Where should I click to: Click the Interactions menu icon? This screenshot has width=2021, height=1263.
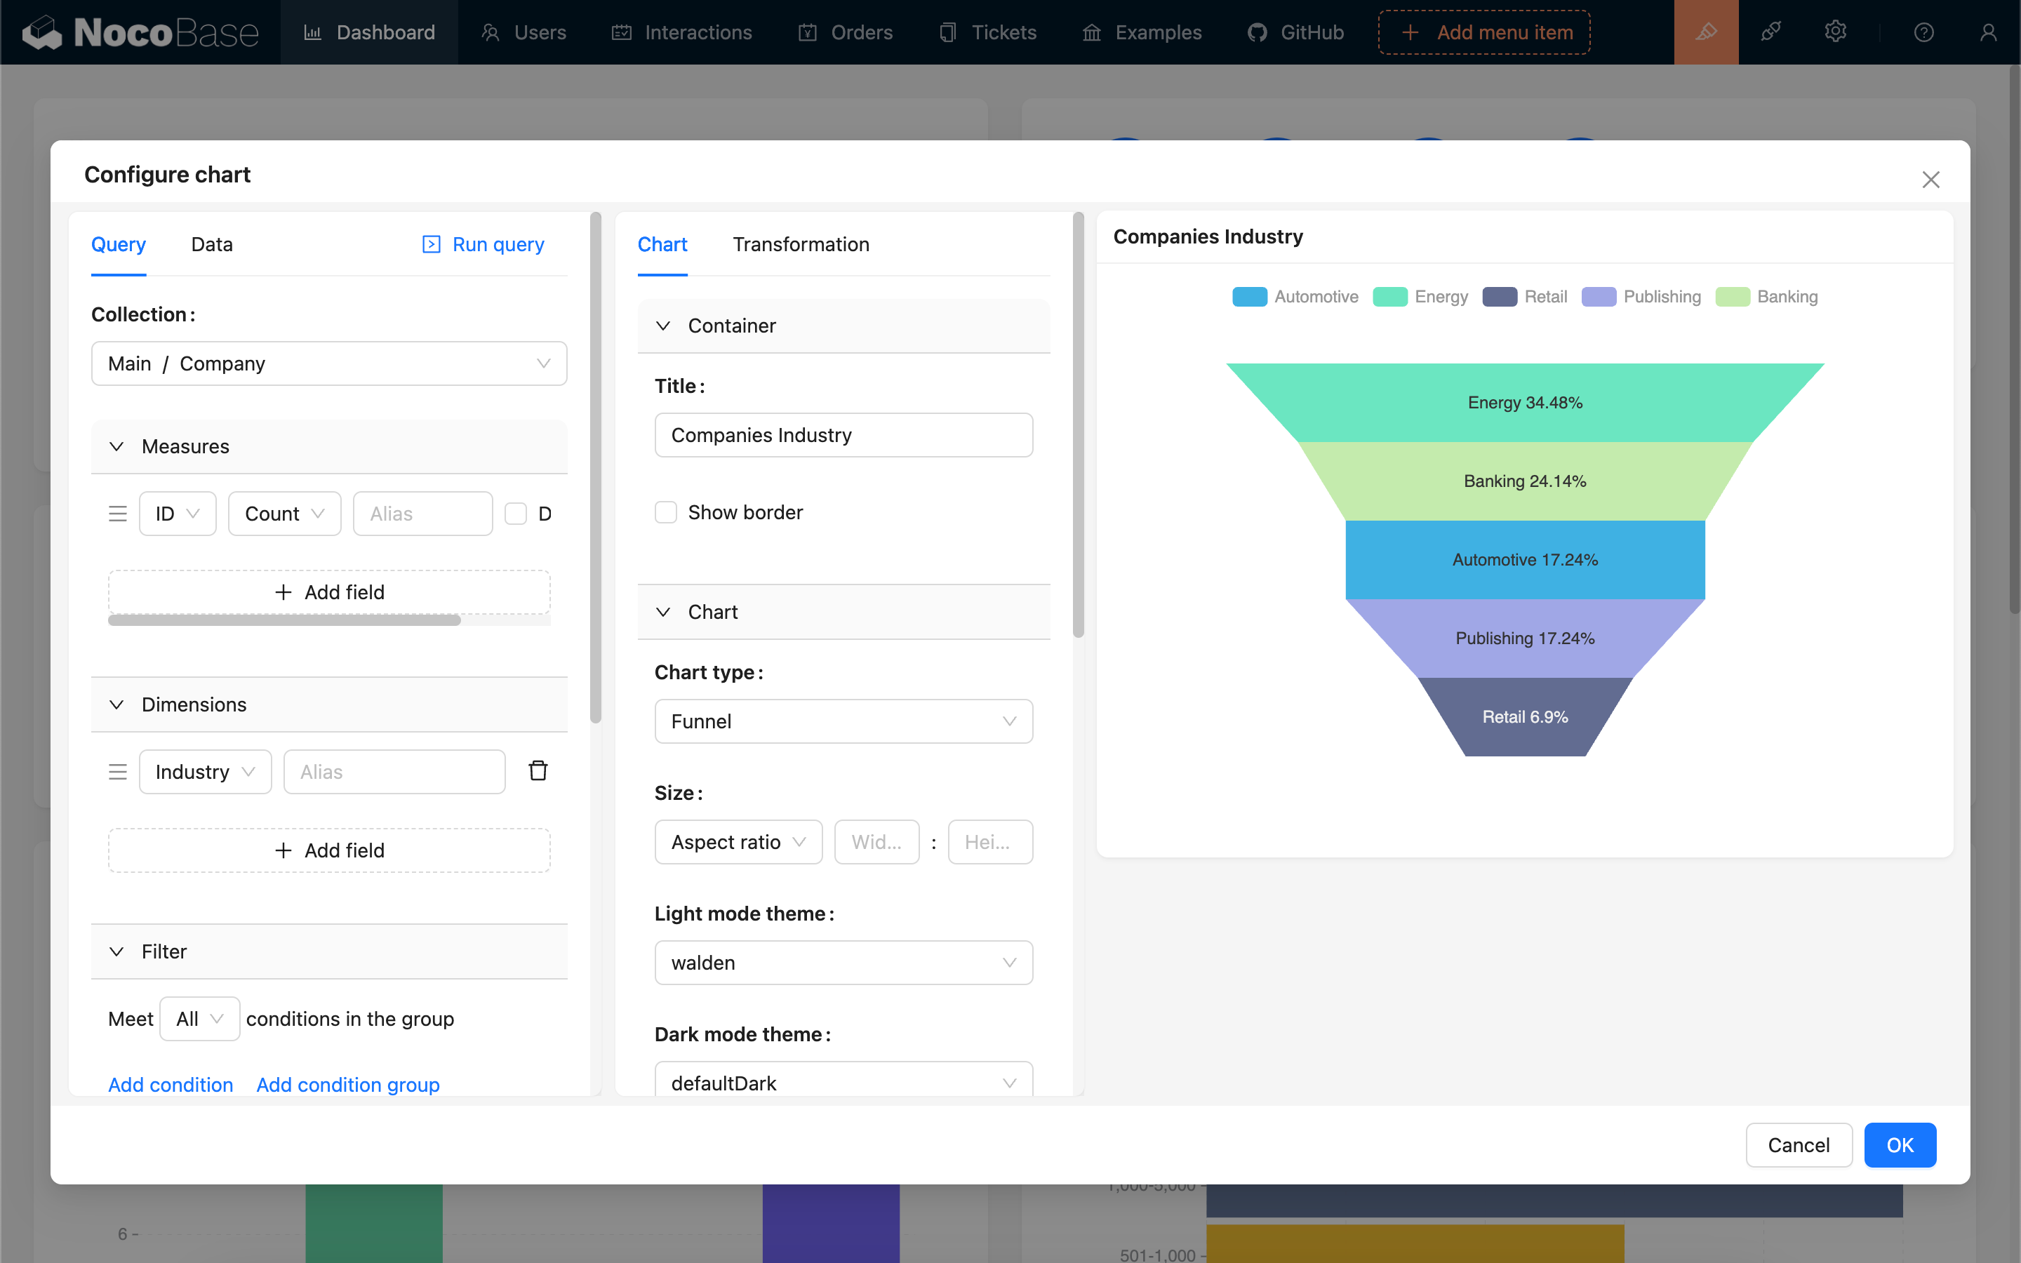[x=622, y=32]
